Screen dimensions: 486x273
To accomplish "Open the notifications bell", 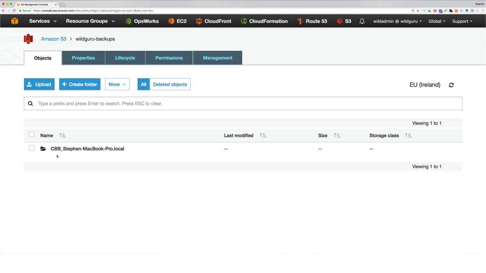I will [x=362, y=21].
